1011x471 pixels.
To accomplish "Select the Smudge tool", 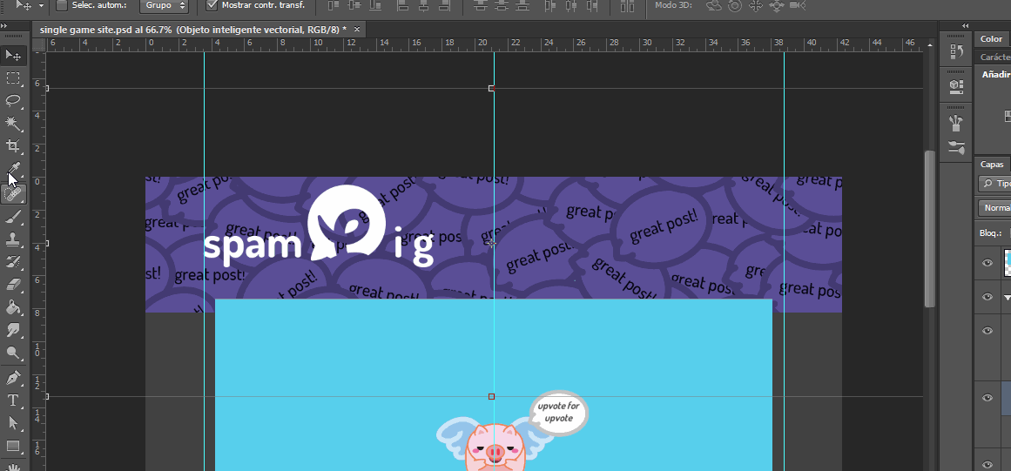I will pos(13,330).
